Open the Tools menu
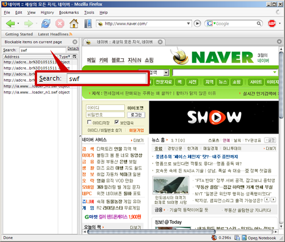Viewport: 285px width, 242px height. (x=89, y=13)
